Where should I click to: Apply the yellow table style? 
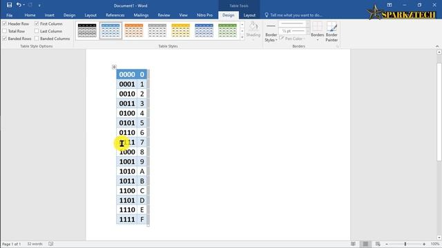181,30
